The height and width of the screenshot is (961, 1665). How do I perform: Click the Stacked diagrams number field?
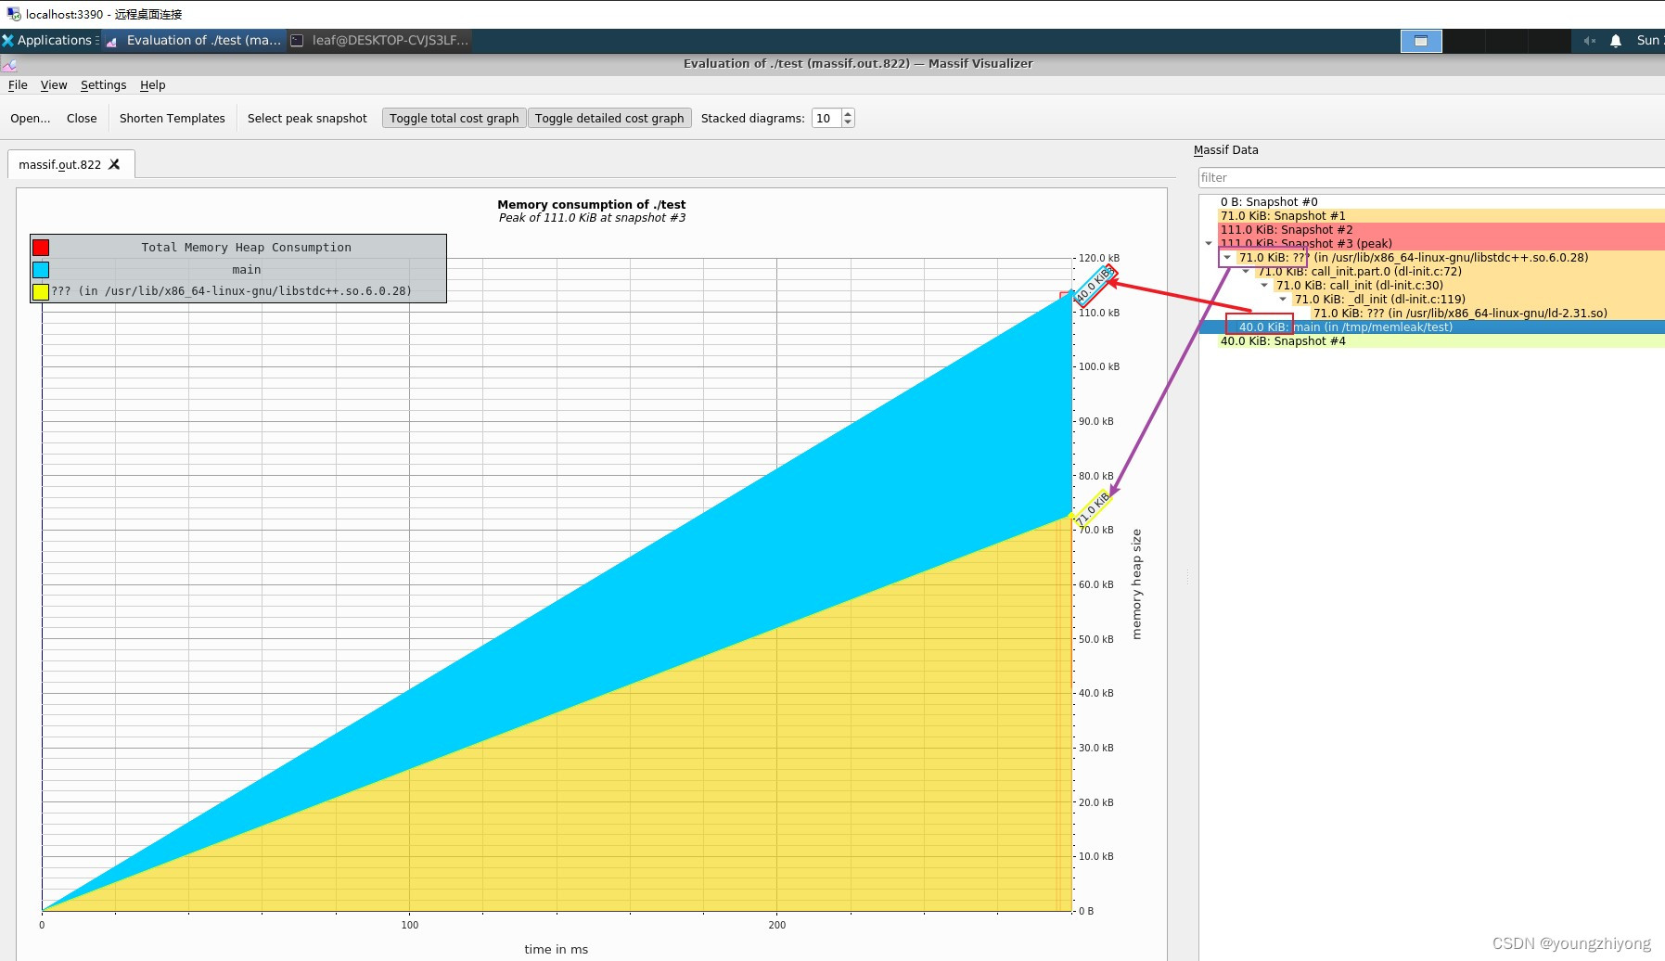pos(826,118)
